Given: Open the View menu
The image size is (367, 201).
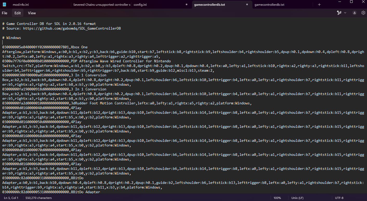Looking at the screenshot, I should pos(32,13).
